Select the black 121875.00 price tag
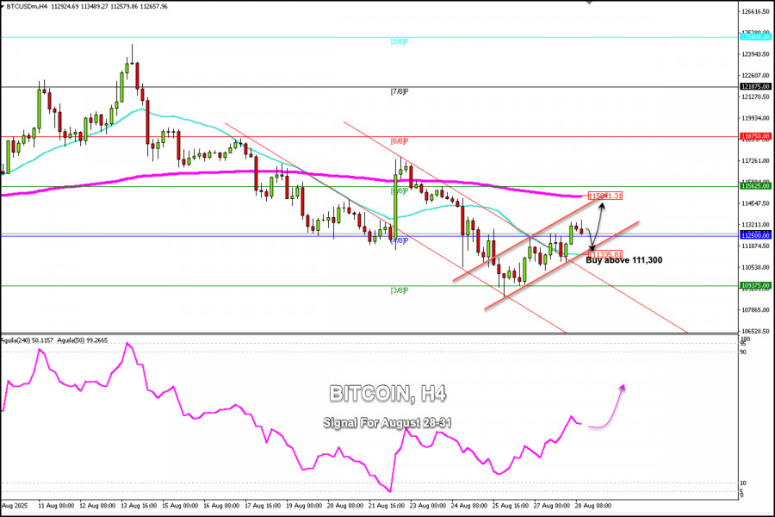This screenshot has width=775, height=517. [x=756, y=86]
